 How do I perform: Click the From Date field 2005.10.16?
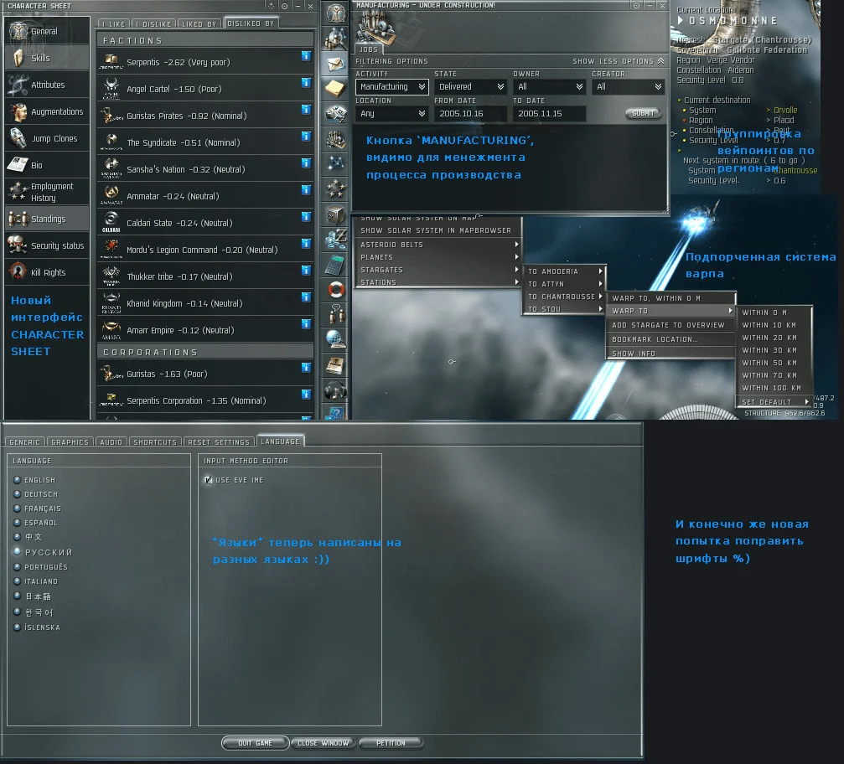470,114
